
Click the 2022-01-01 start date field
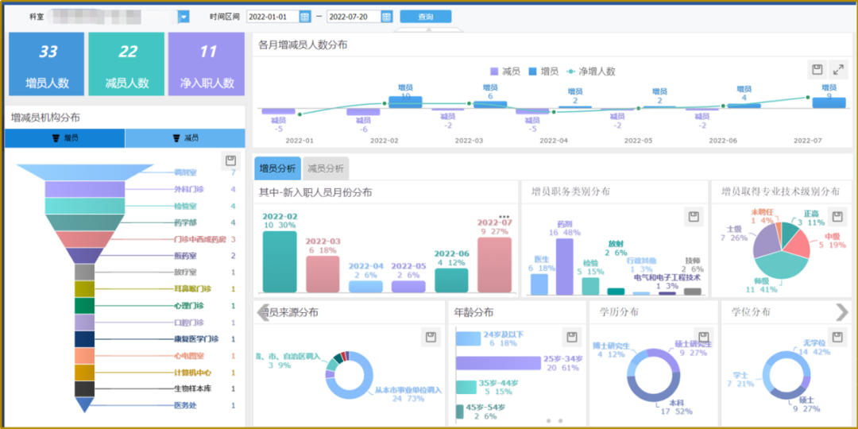tap(272, 17)
